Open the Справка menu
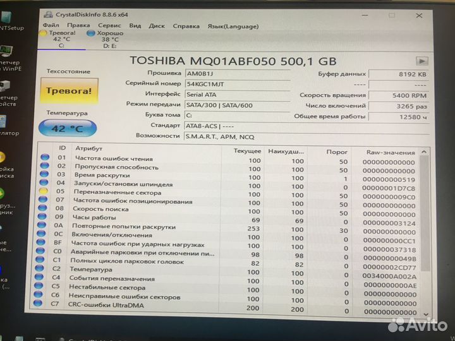 pos(186,26)
